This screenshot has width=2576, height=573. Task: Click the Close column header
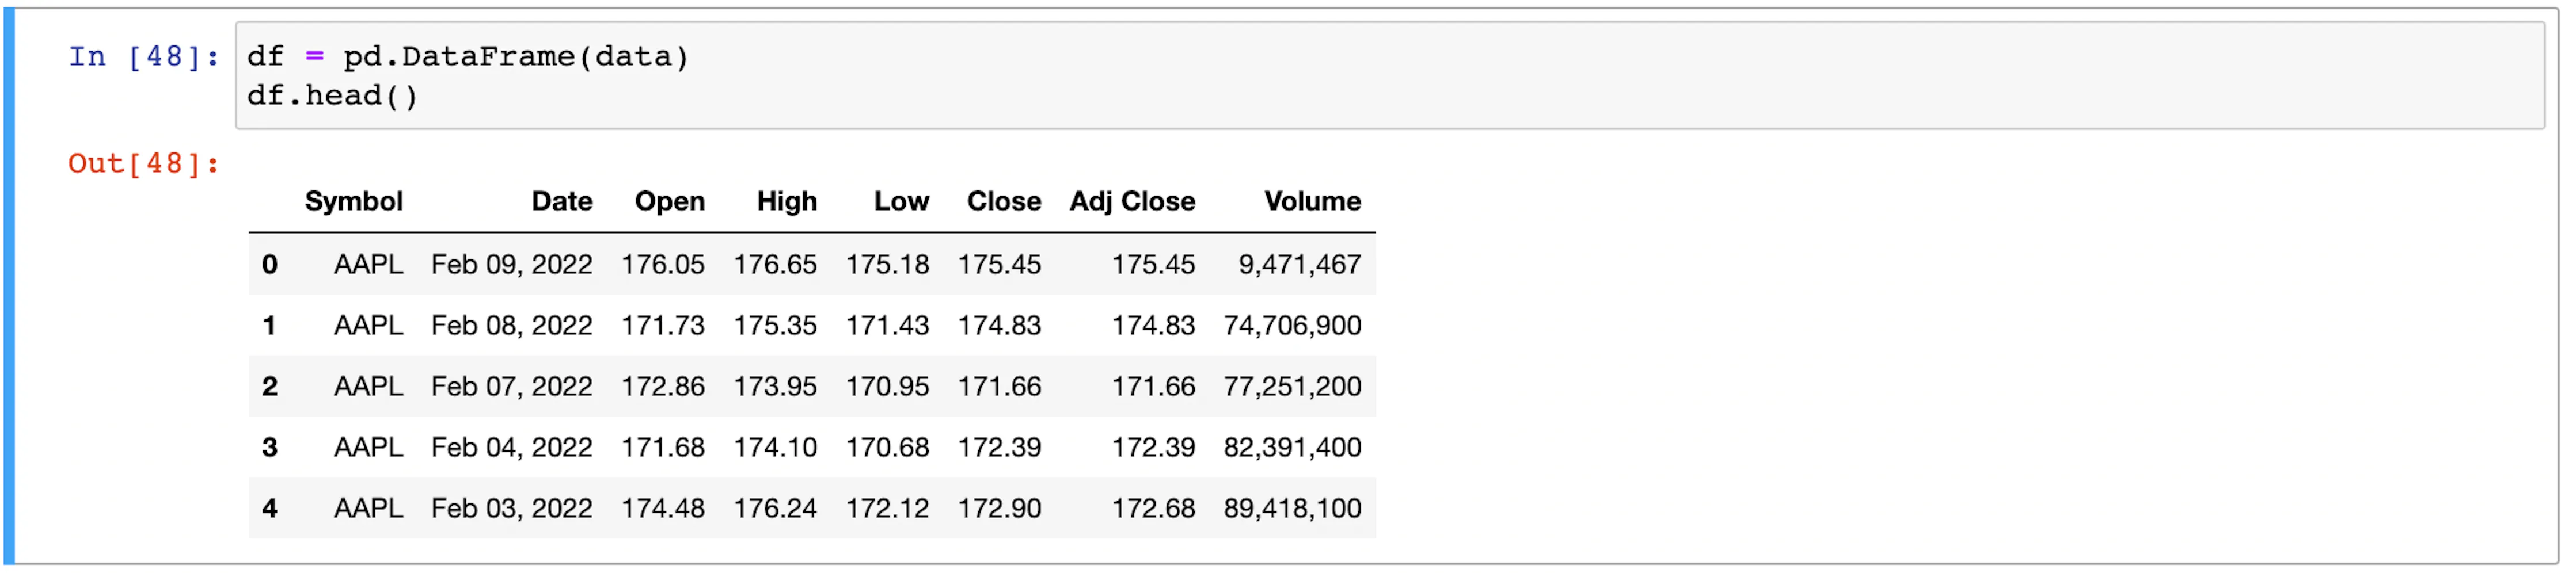point(1003,201)
